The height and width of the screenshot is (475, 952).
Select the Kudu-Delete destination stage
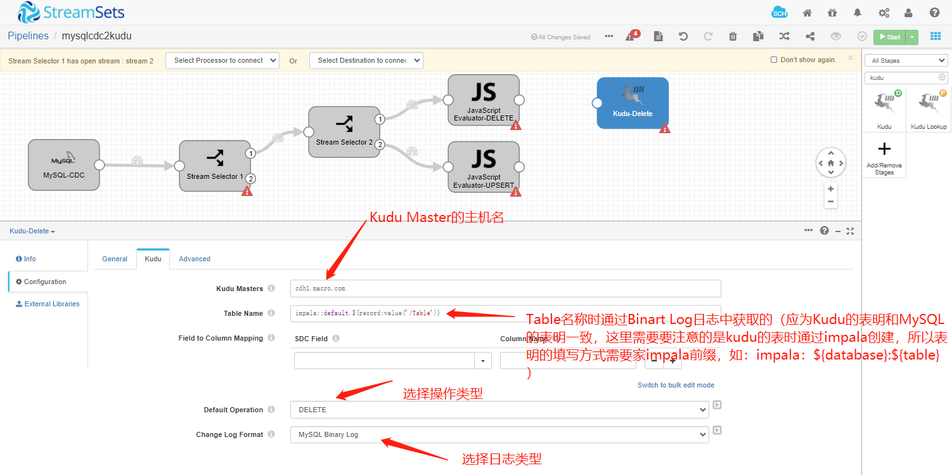(633, 103)
